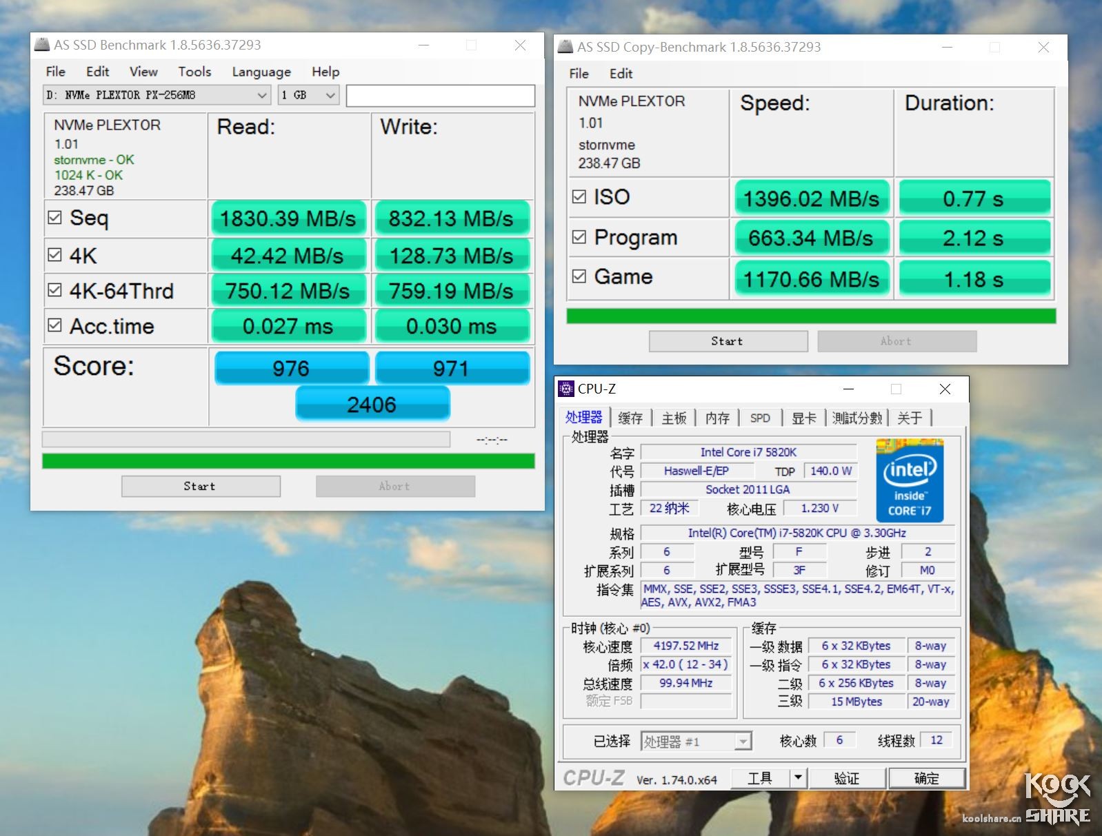Click the Seq read result 1830.39 MB/s
Viewport: 1102px width, 836px height.
288,218
